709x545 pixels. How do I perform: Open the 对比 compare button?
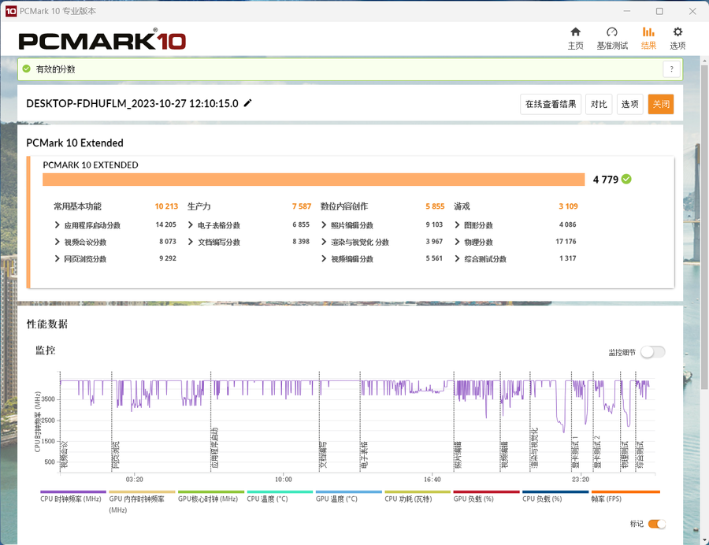pyautogui.click(x=599, y=105)
